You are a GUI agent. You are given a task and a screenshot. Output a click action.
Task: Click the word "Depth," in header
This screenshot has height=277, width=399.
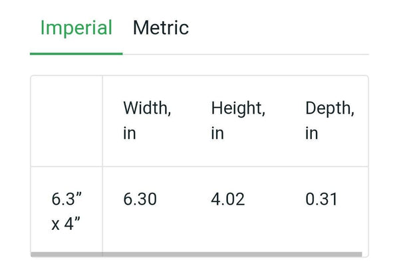(x=330, y=109)
